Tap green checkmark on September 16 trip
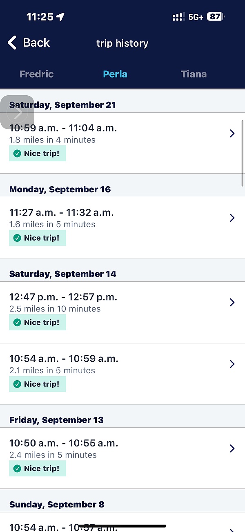 coord(17,238)
